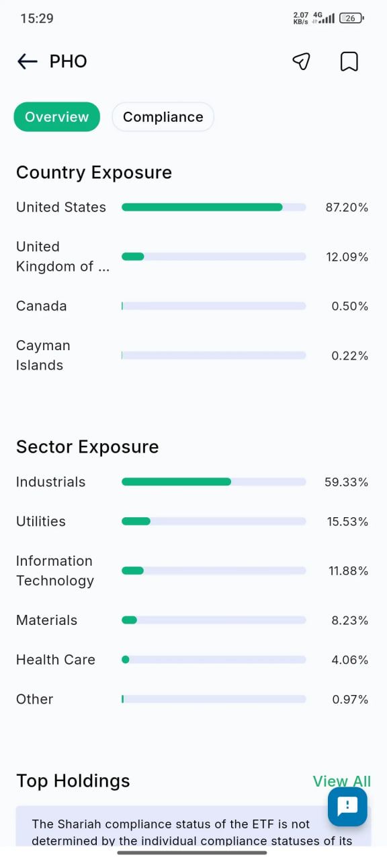The image size is (387, 862).
Task: Tap the United States exposure bar
Action: [214, 207]
